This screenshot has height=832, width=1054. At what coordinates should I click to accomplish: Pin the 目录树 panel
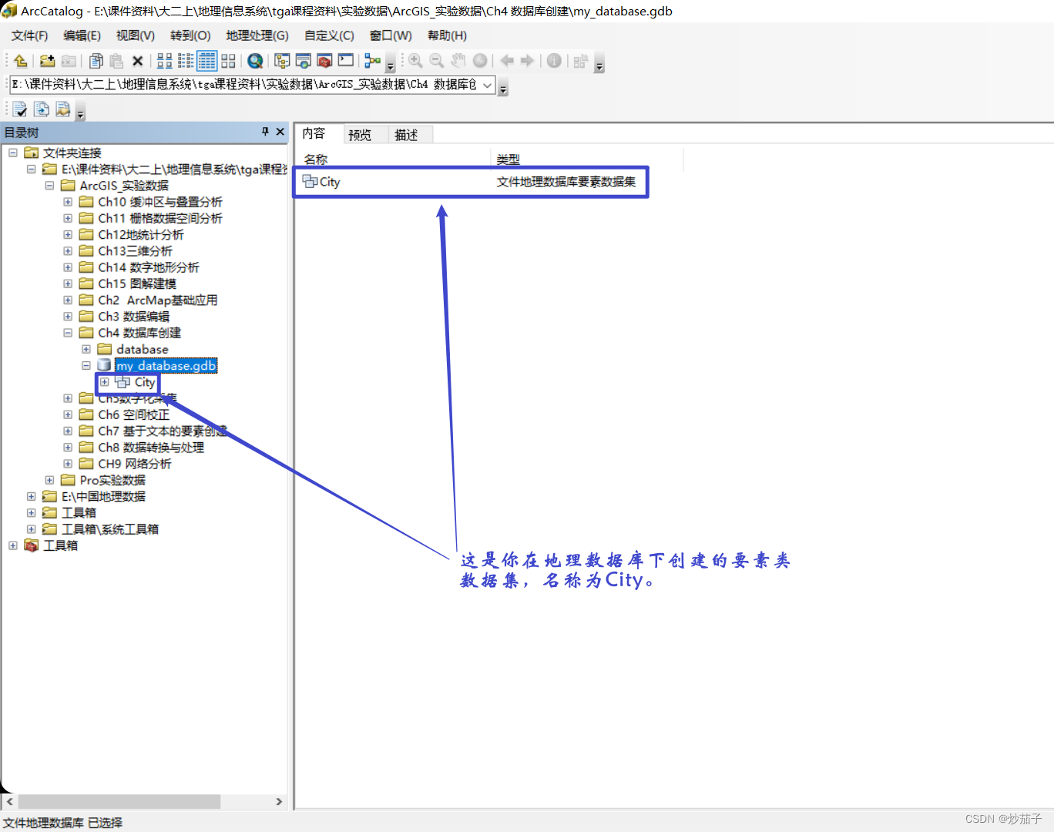coord(265,132)
